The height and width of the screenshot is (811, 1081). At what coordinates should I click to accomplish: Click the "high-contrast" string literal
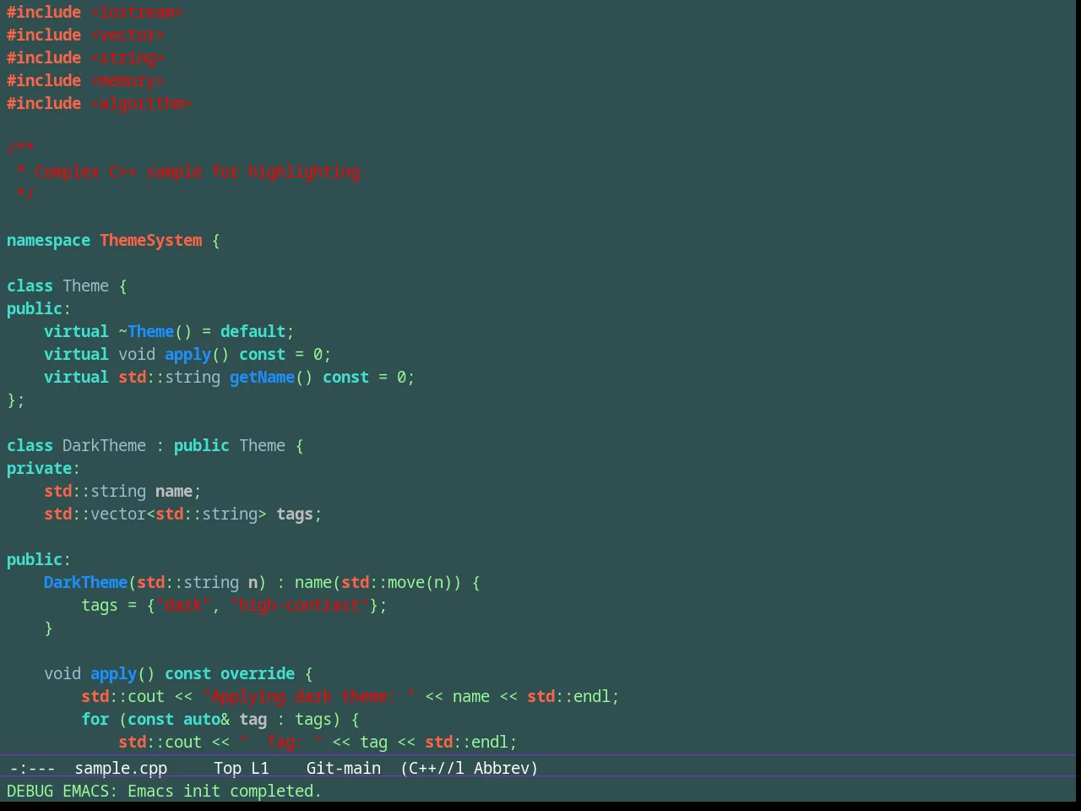tap(300, 605)
